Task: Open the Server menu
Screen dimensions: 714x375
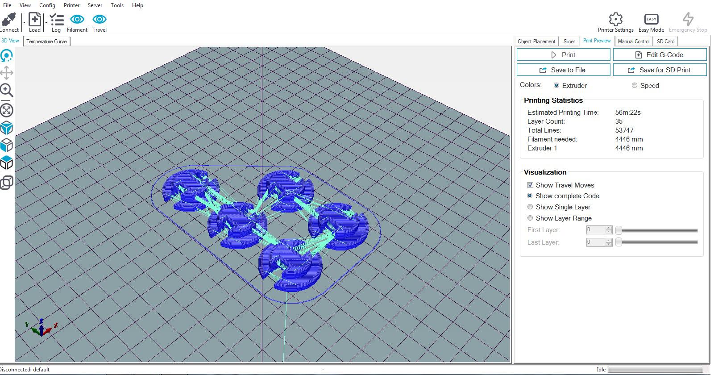Action: pos(95,5)
